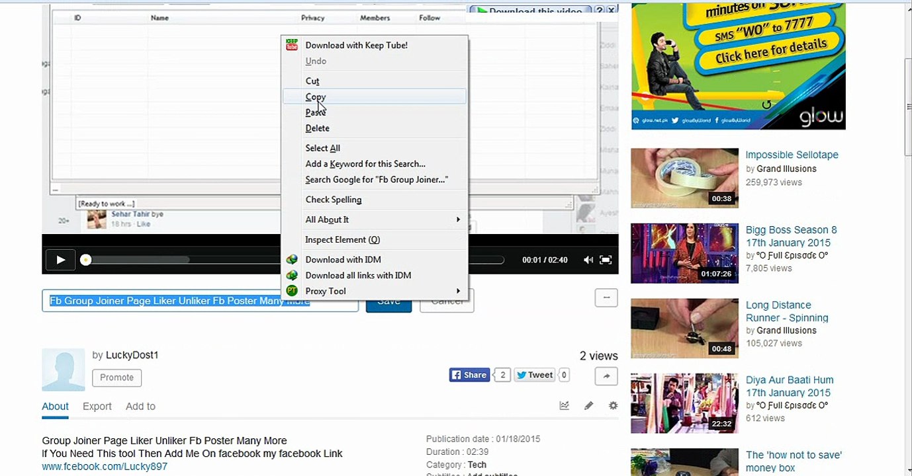Click the Tech category link
912x476 pixels.
point(477,465)
